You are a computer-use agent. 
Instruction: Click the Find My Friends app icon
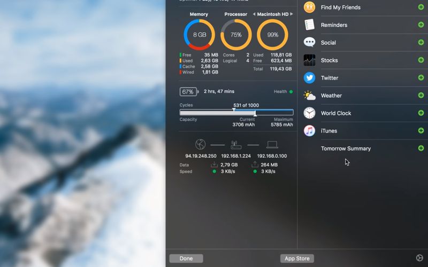tap(309, 7)
